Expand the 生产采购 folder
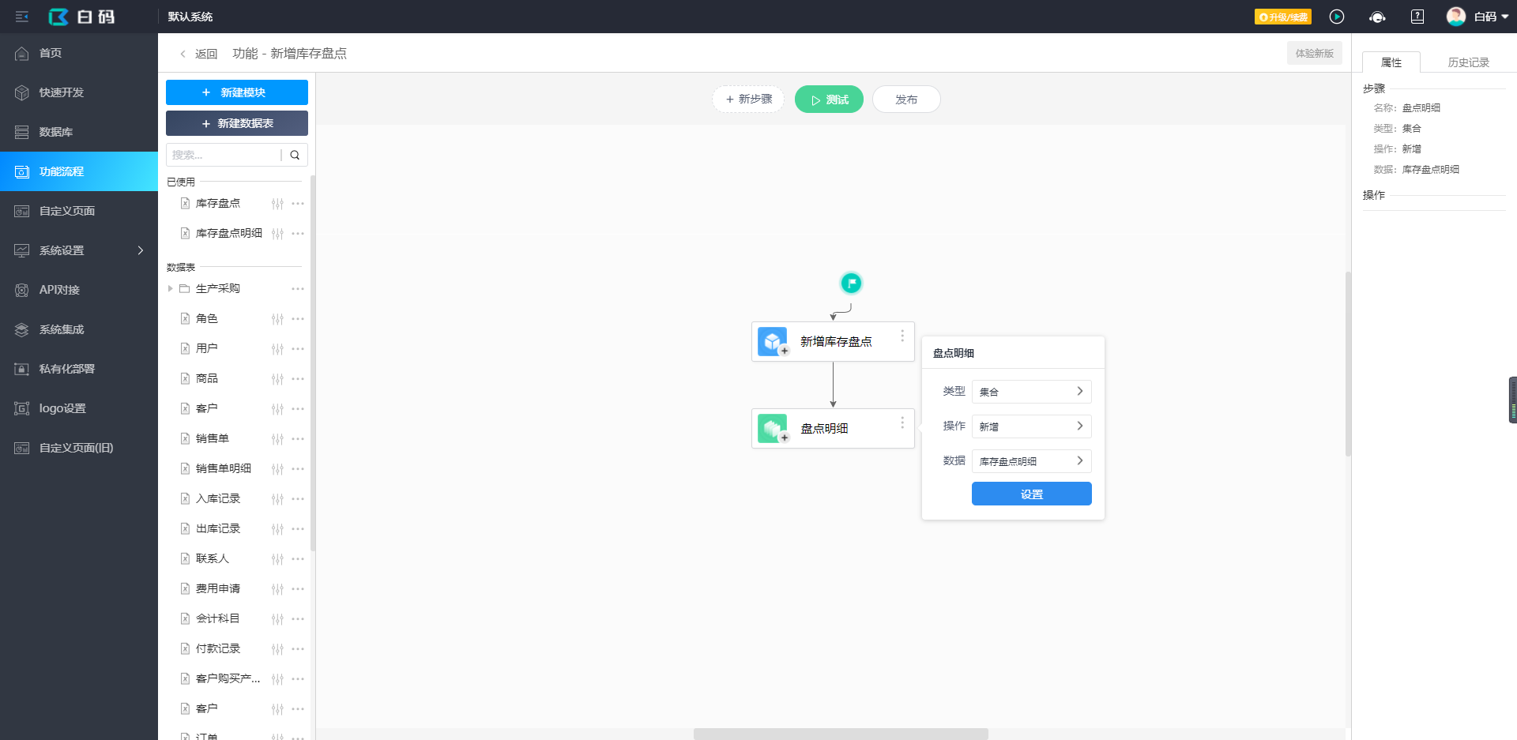 (x=170, y=289)
